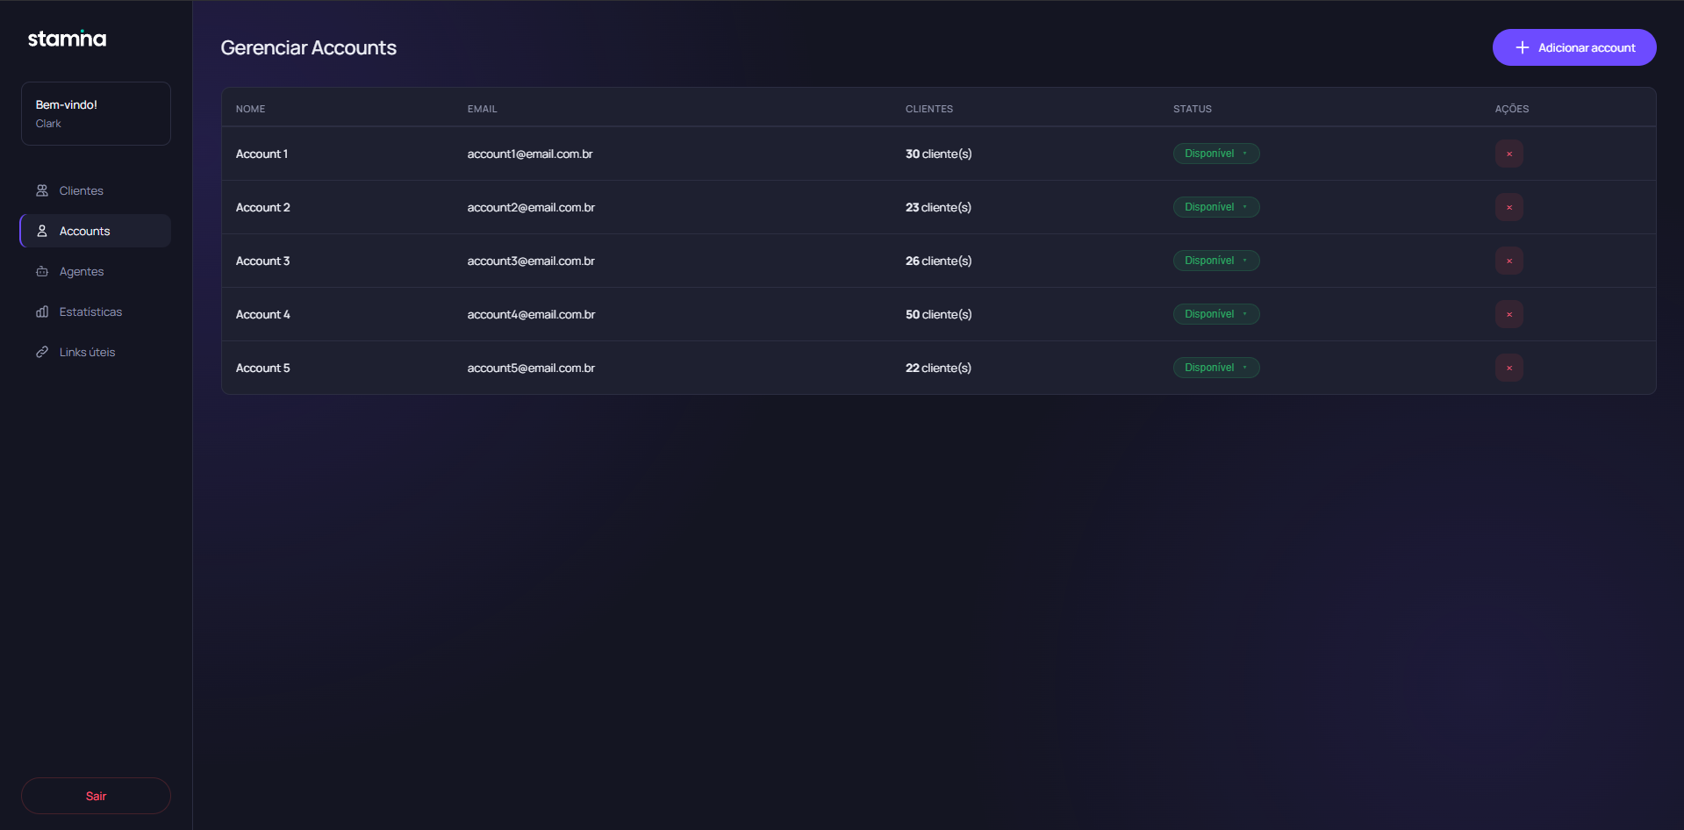Click email account4@email.com.br

(531, 314)
